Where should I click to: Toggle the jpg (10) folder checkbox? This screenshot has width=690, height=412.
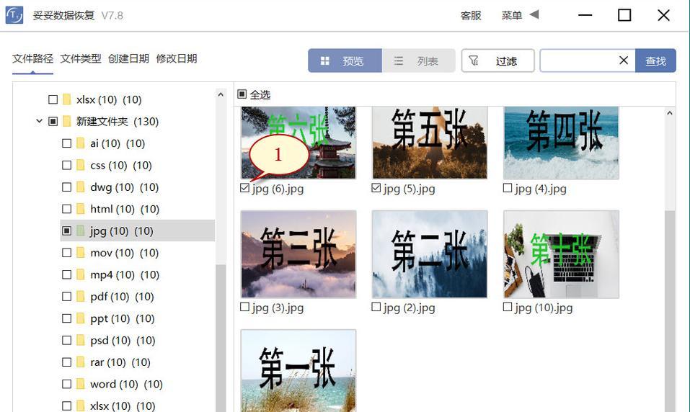click(66, 230)
